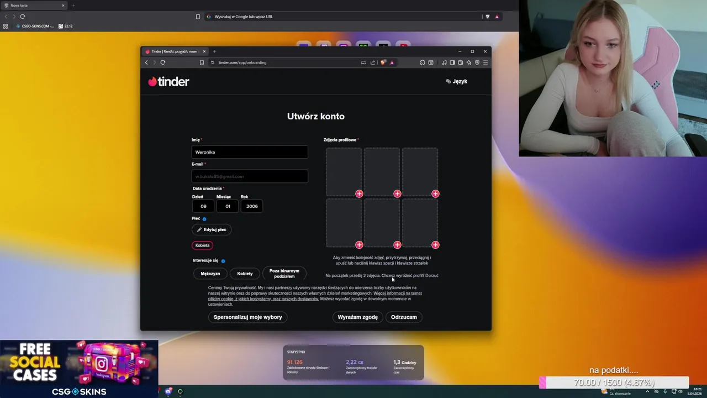
Task: Click the 70.00 / 1500 donation progress bar
Action: point(614,383)
